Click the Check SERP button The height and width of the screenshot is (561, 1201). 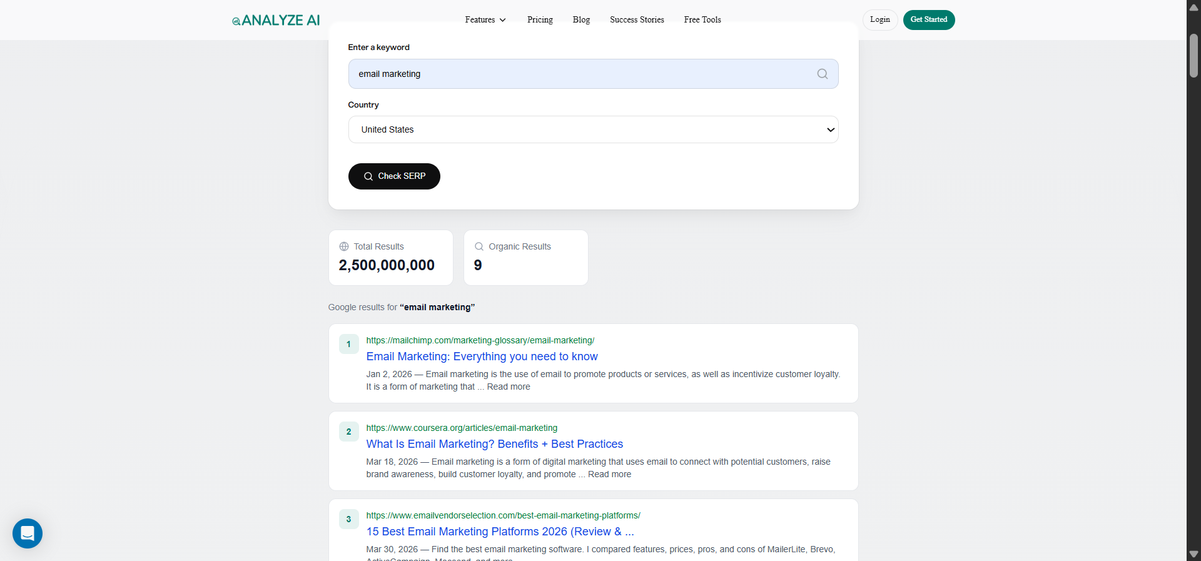pos(394,176)
